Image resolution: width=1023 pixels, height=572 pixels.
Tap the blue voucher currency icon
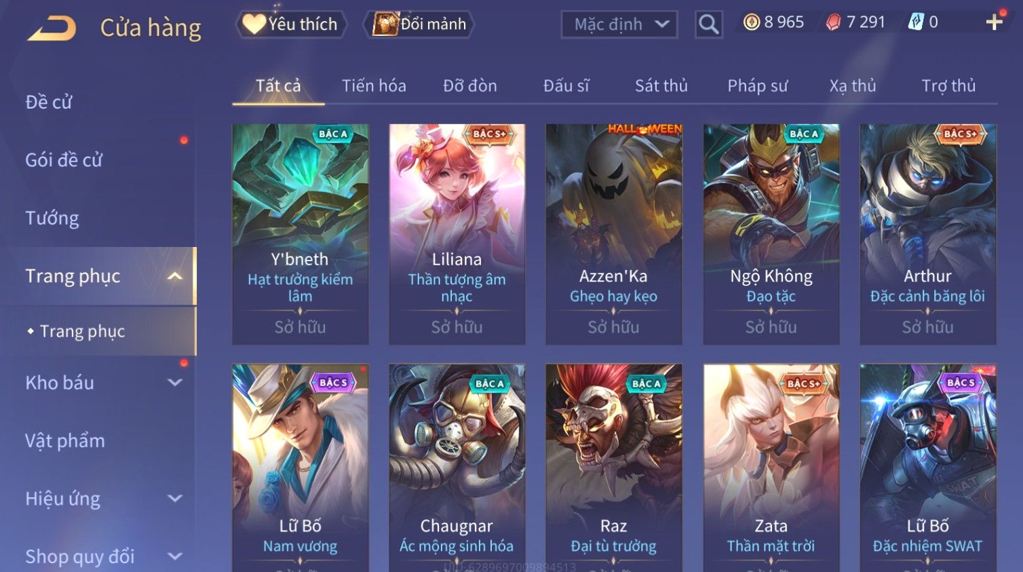(x=916, y=22)
